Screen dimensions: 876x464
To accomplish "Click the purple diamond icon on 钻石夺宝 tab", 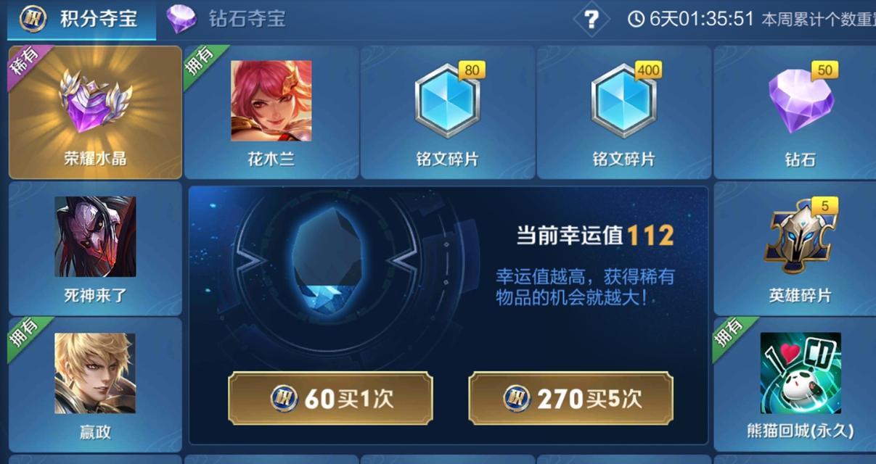I will [x=181, y=20].
